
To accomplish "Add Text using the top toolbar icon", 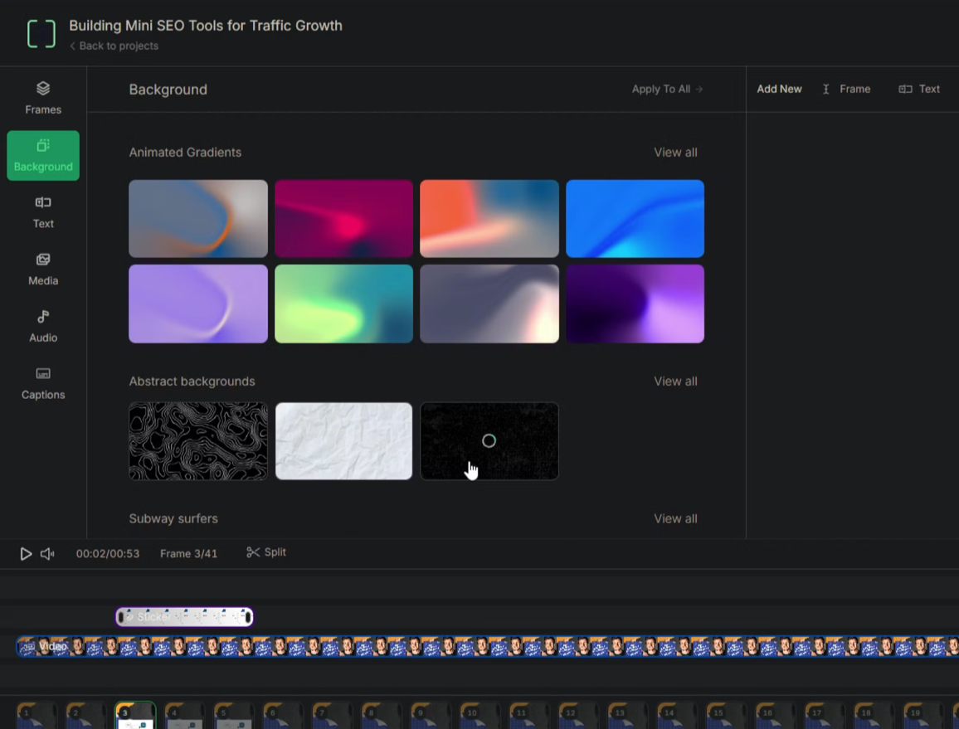I will [x=919, y=89].
